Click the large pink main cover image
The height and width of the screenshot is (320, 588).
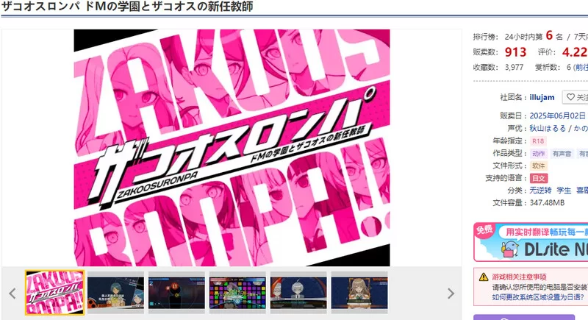pos(232,148)
